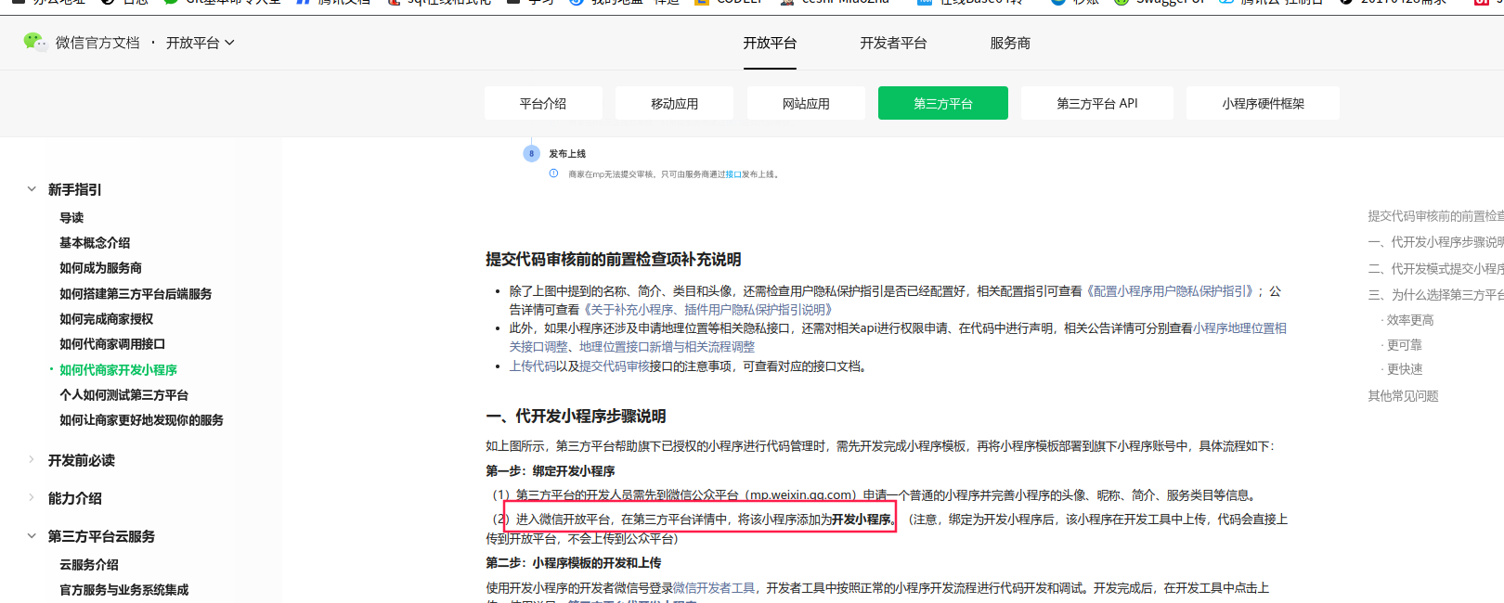Open 如何代商家调用接口 sidebar item
Screen dimensions: 1504x603
pos(112,344)
